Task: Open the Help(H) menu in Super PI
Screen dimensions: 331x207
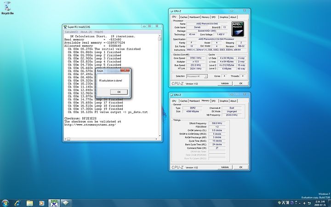Action: 99,32
